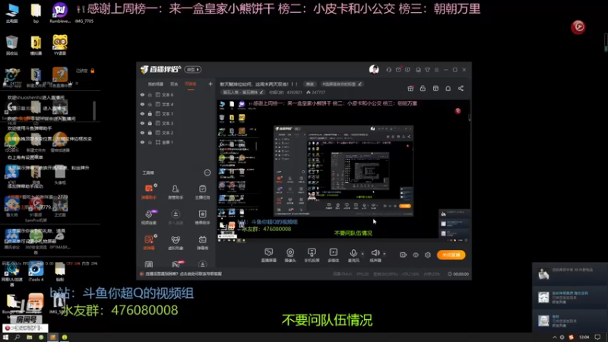Add 手机投屏 phone screen cast source
This screenshot has width=608, height=342.
coord(312,255)
